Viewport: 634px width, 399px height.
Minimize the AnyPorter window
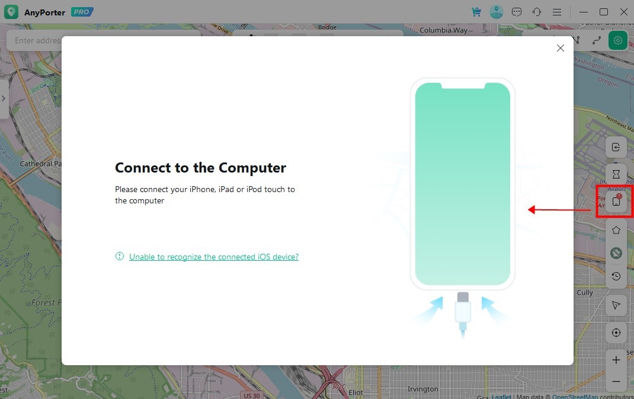point(584,12)
